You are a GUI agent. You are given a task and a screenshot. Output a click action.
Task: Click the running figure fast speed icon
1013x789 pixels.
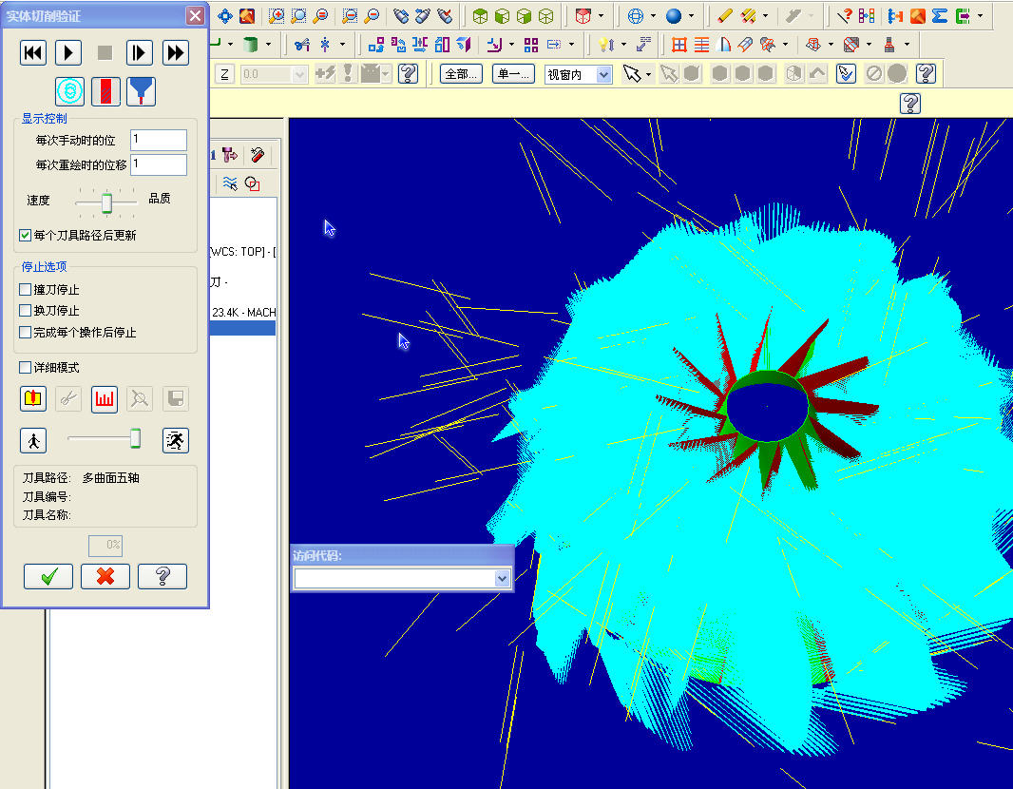[175, 441]
